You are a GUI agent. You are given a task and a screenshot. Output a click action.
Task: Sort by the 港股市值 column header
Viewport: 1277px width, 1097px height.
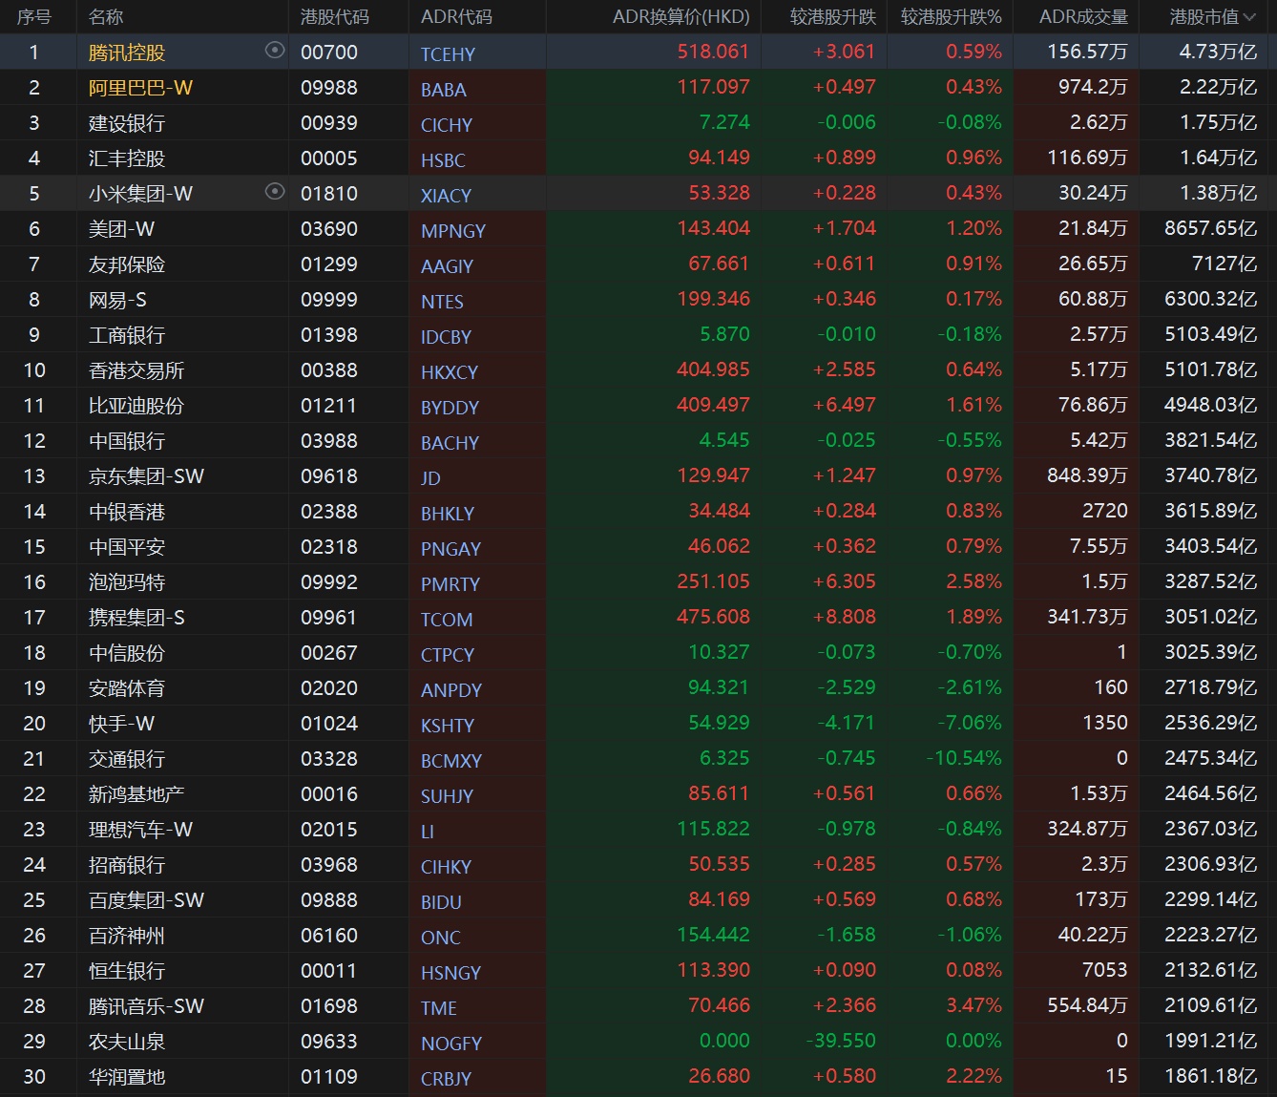pos(1213,17)
